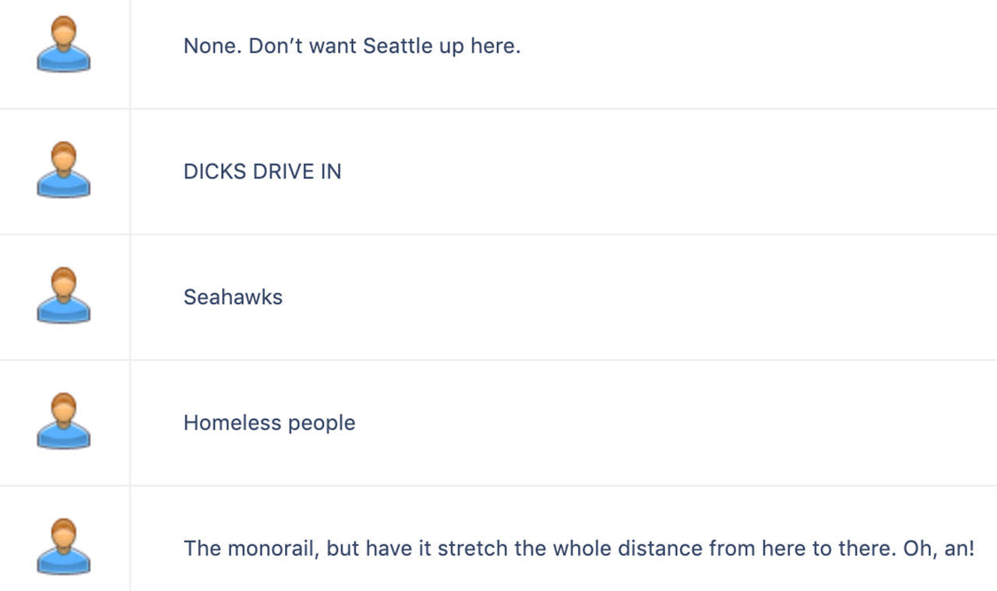Select the avatar next to the monorail response
The width and height of the screenshot is (997, 591).
(64, 547)
